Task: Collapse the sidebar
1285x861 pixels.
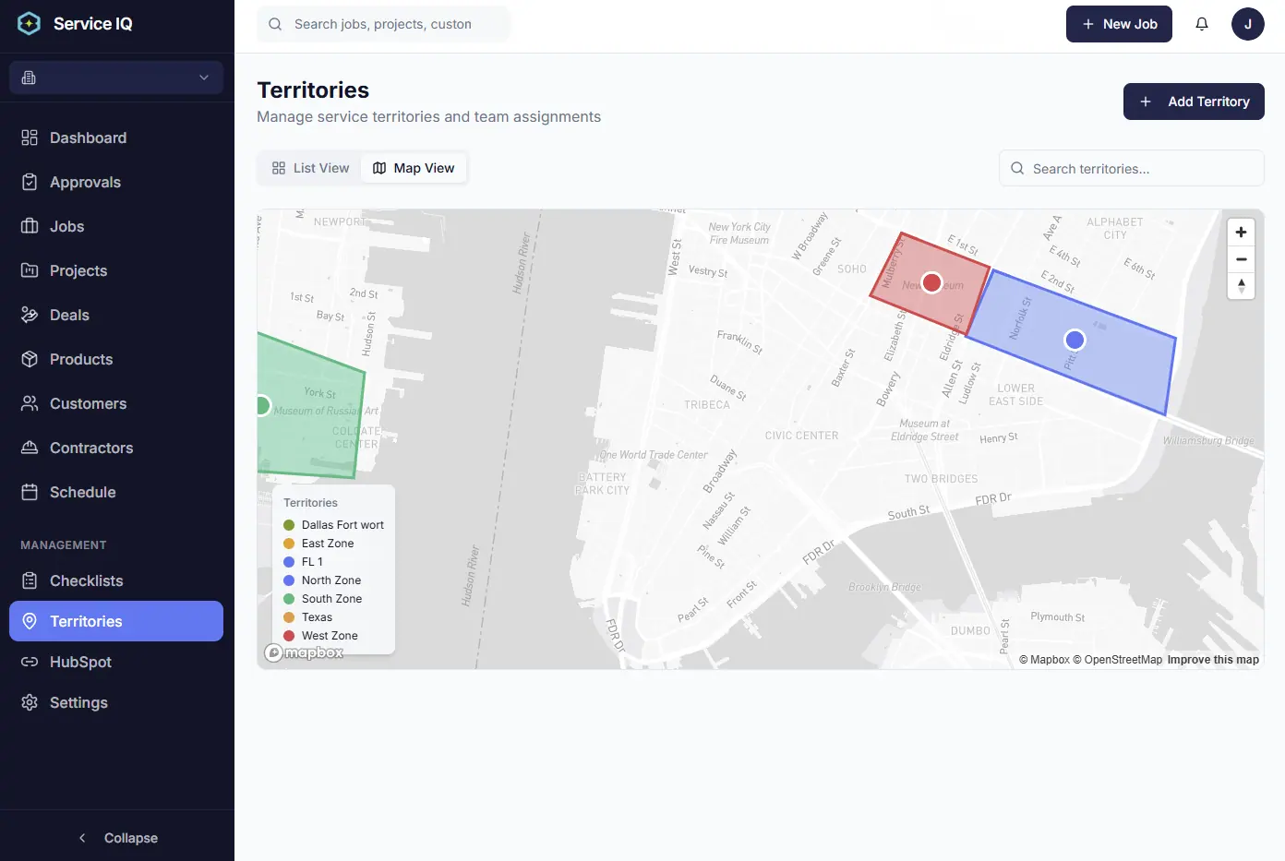Action: tap(117, 838)
